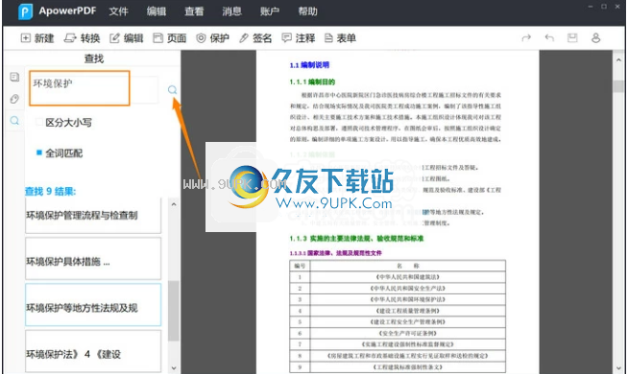Select result 环境保护等地方性法规及规
The image size is (628, 374).
tap(93, 305)
